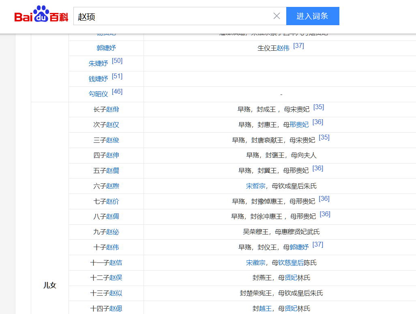Open the 赵仅 link for 次子

(112, 125)
